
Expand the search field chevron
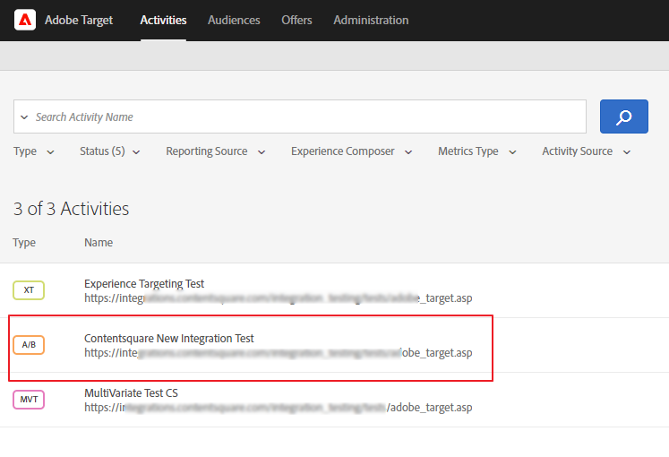tap(24, 116)
